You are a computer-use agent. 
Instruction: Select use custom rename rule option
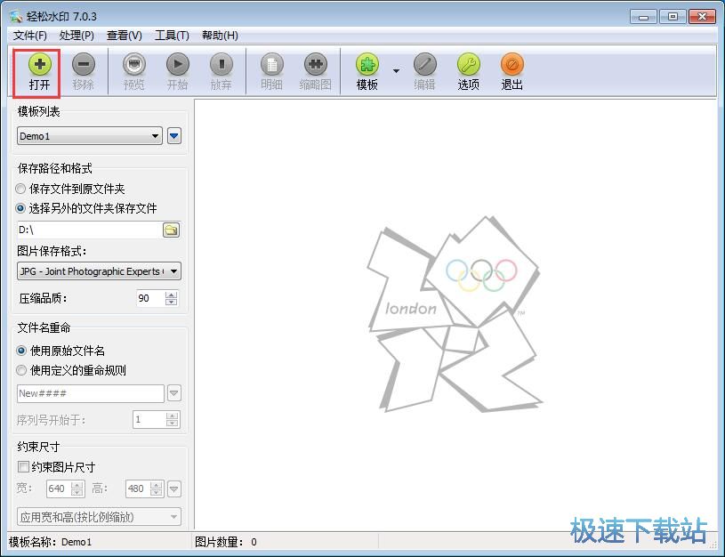coord(21,370)
